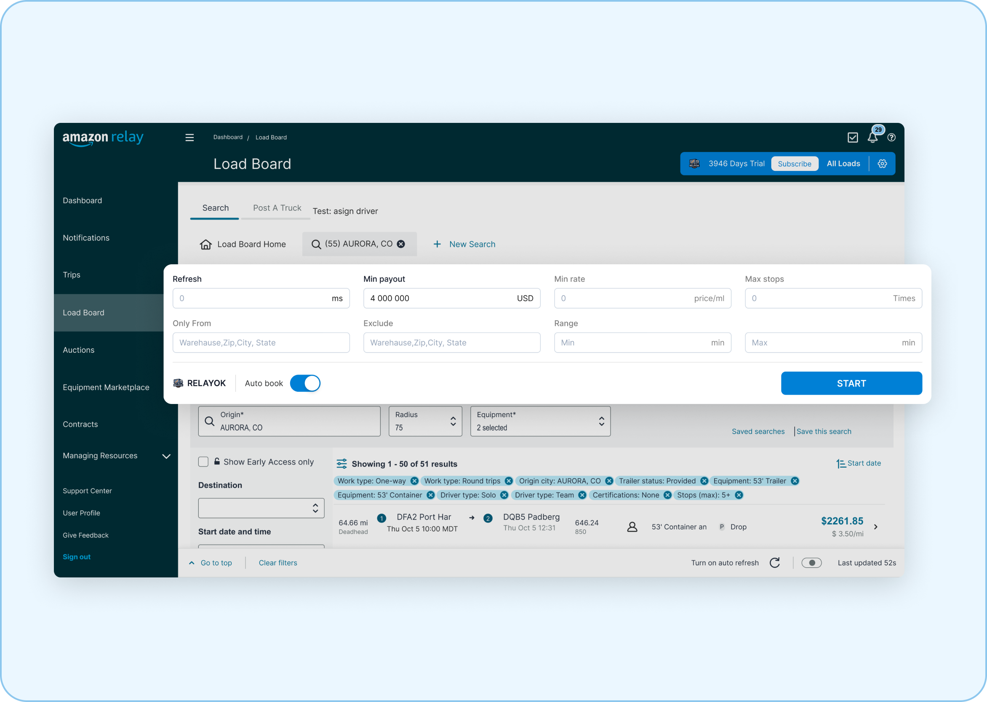Viewport: 987px width, 702px height.
Task: Toggle Turn on auto refresh switch
Action: pos(811,562)
